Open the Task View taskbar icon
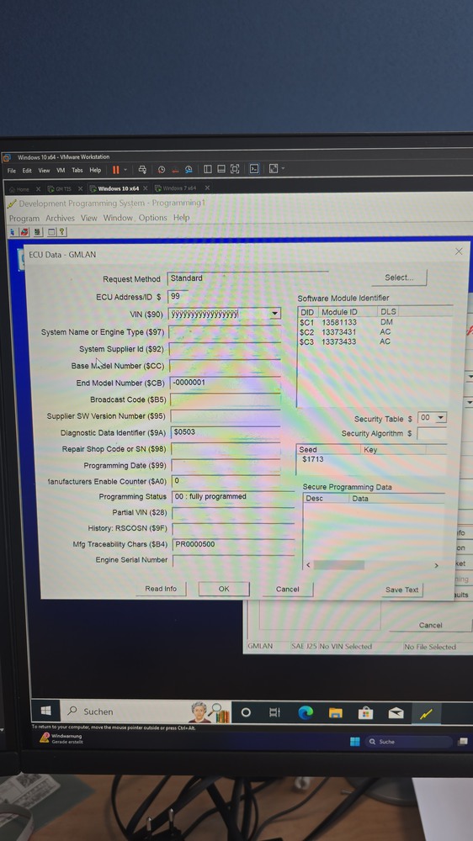 point(274,712)
